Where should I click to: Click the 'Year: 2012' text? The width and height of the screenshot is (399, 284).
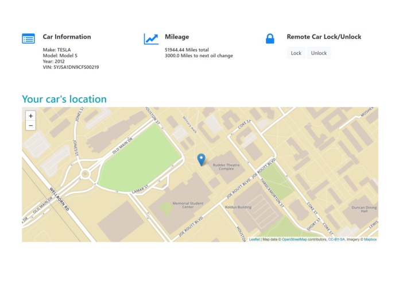click(x=54, y=62)
